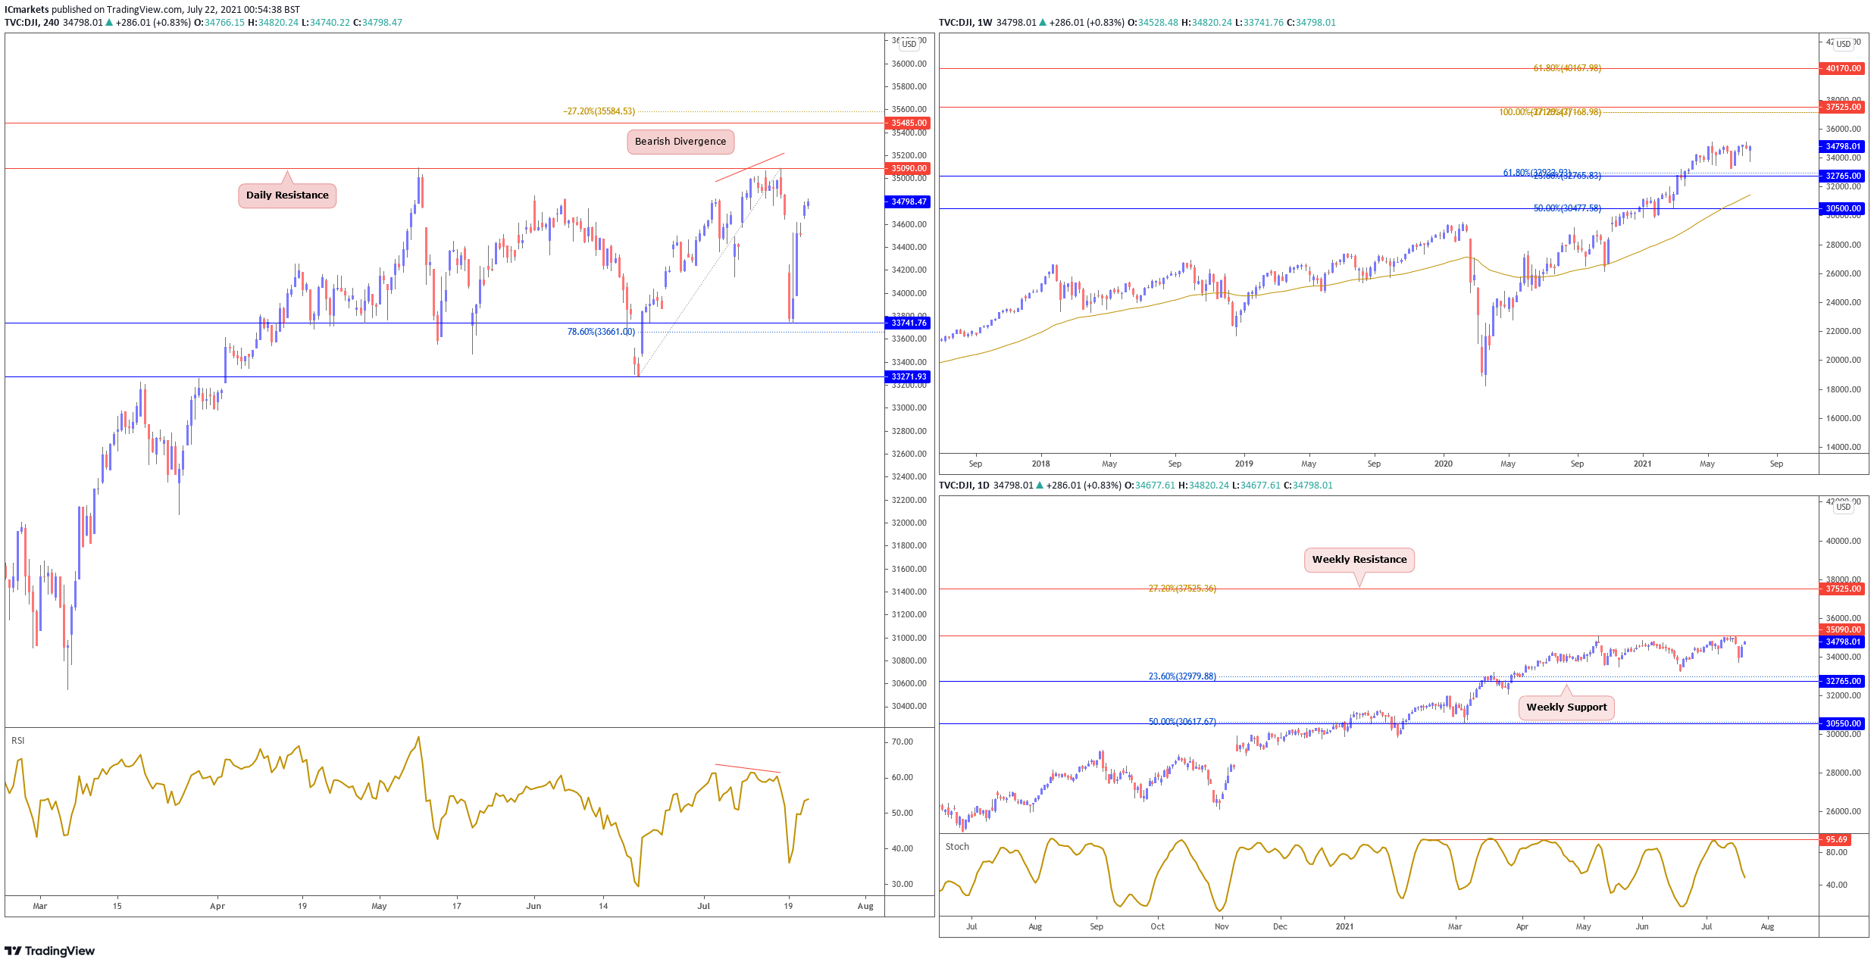The height and width of the screenshot is (965, 1874).
Task: Click the 37525.00 price label on daily chart
Action: pyautogui.click(x=1842, y=589)
